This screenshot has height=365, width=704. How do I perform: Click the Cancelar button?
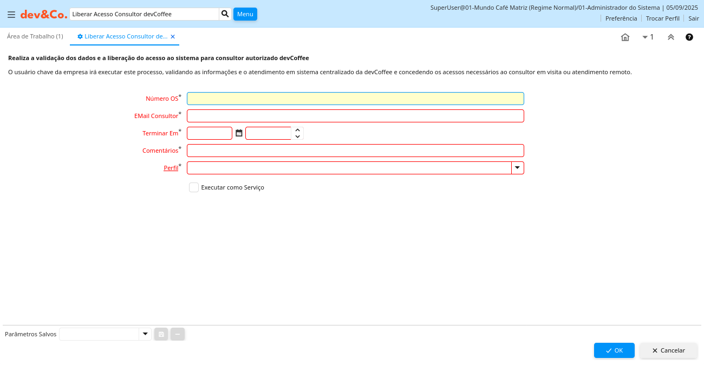point(669,350)
